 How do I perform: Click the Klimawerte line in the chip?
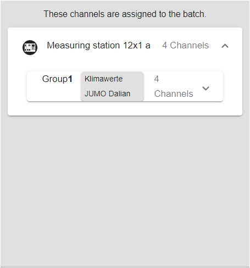[x=103, y=79]
